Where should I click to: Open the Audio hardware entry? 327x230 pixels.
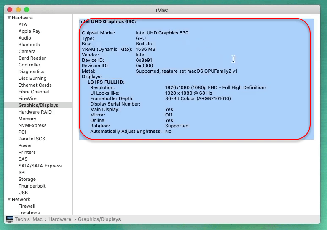pos(24,38)
